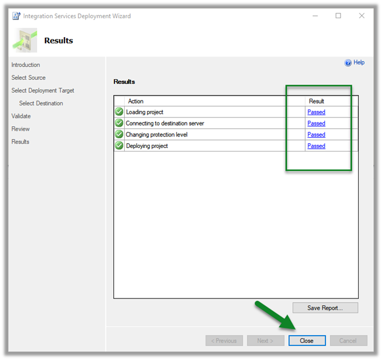Open the Passed link for Deploying project
The height and width of the screenshot is (360, 382).
(x=316, y=146)
